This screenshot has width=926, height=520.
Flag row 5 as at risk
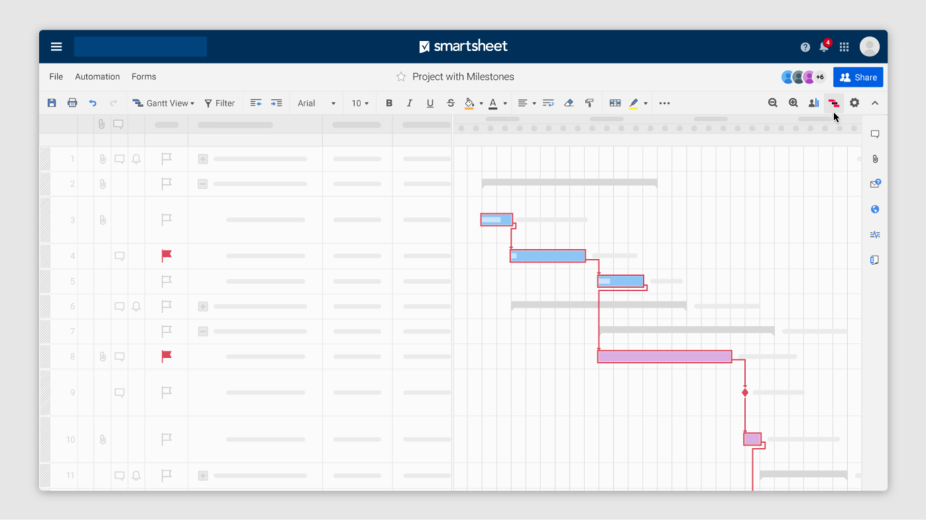tap(166, 281)
